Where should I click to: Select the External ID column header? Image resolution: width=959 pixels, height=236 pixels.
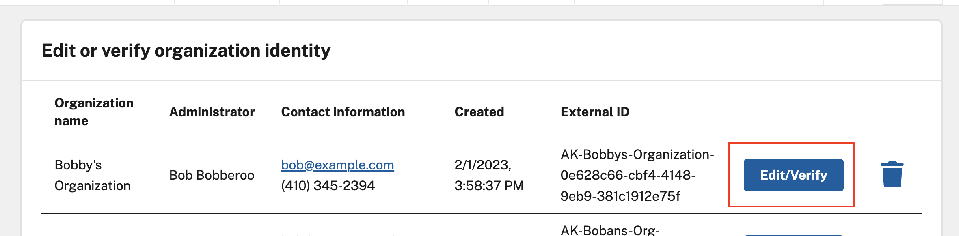(595, 112)
